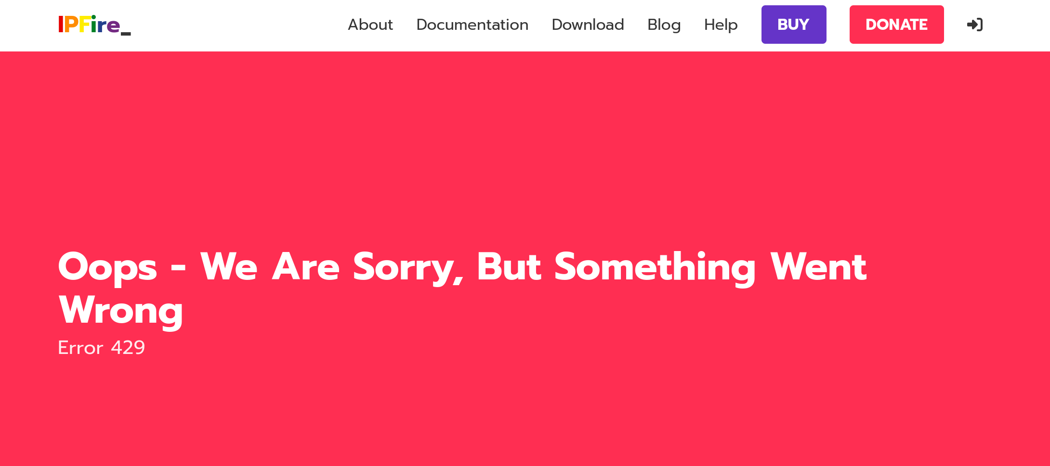Select Help in the navigation bar
1050x466 pixels.
pos(721,25)
